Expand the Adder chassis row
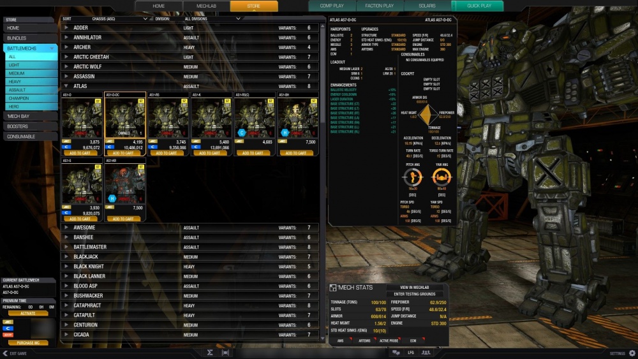This screenshot has height=359, width=638. click(190, 27)
